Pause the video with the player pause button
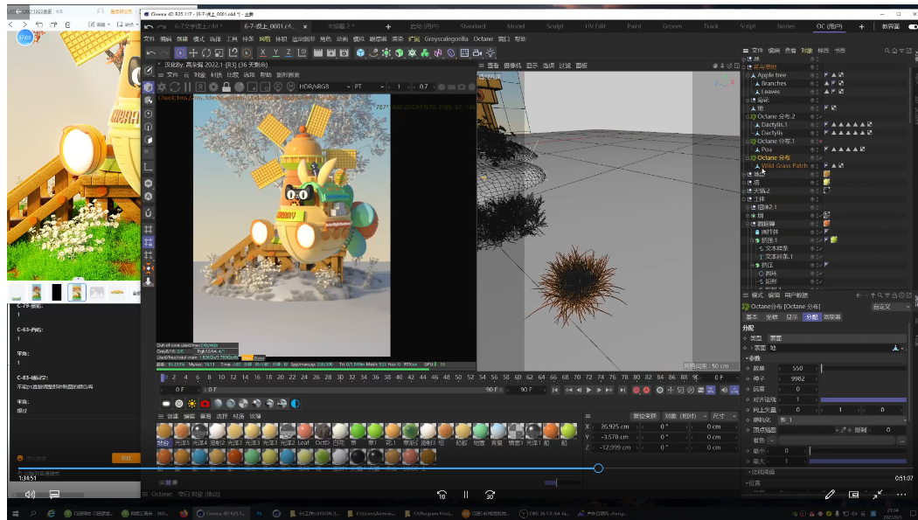This screenshot has height=520, width=918. click(465, 495)
